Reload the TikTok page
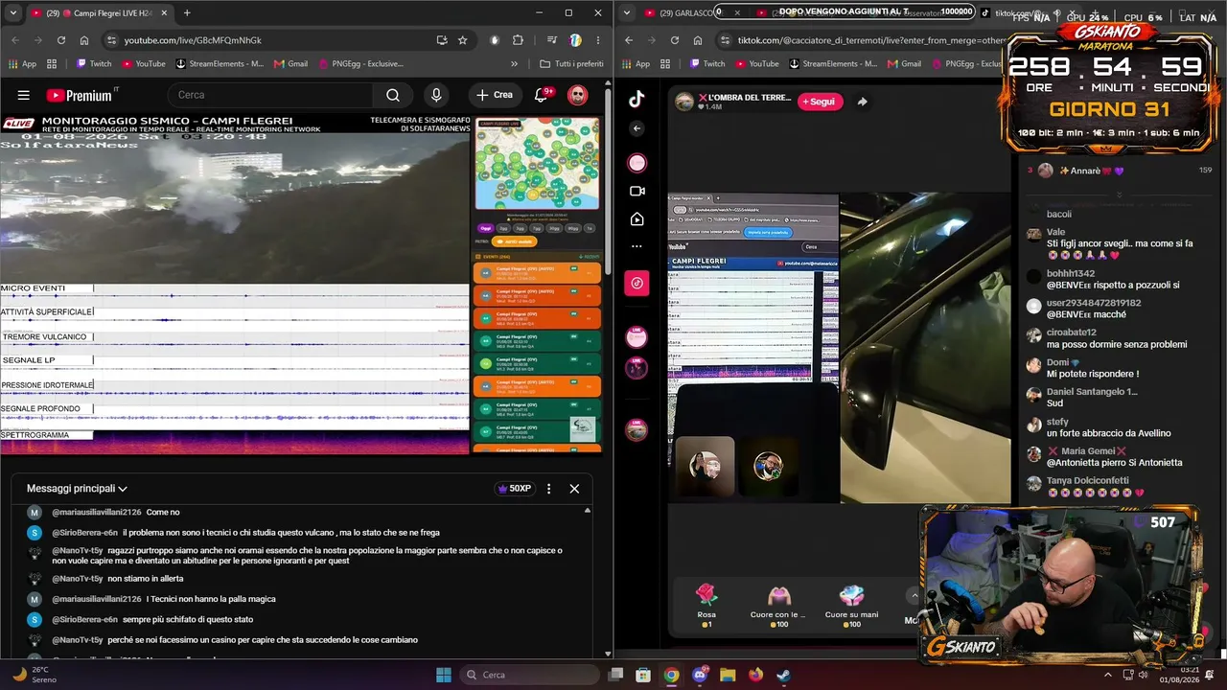 pyautogui.click(x=675, y=40)
